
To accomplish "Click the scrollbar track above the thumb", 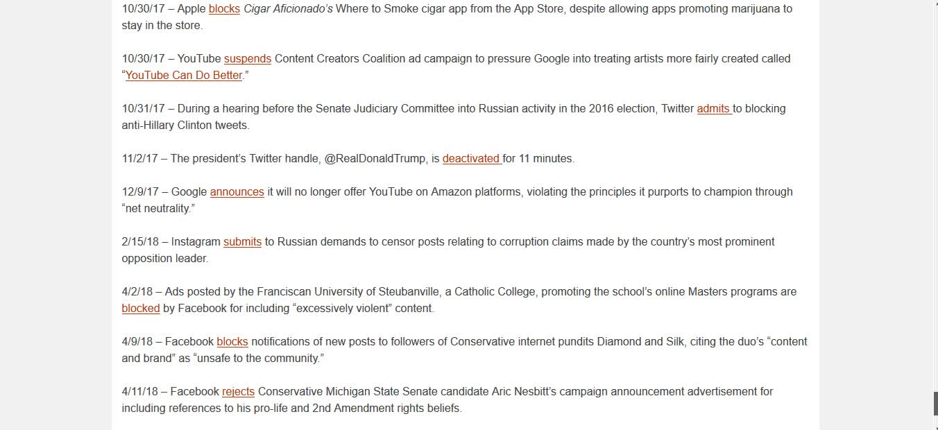I will point(934,194).
